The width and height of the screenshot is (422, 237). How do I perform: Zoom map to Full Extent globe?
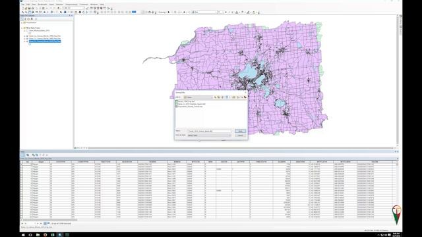[33, 12]
